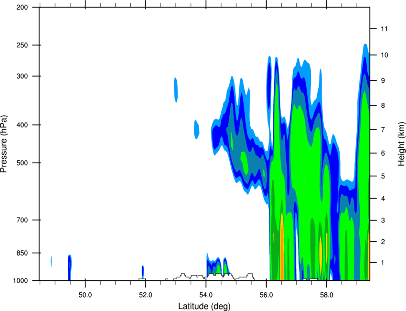Pick the 3 km height label

click(x=383, y=221)
